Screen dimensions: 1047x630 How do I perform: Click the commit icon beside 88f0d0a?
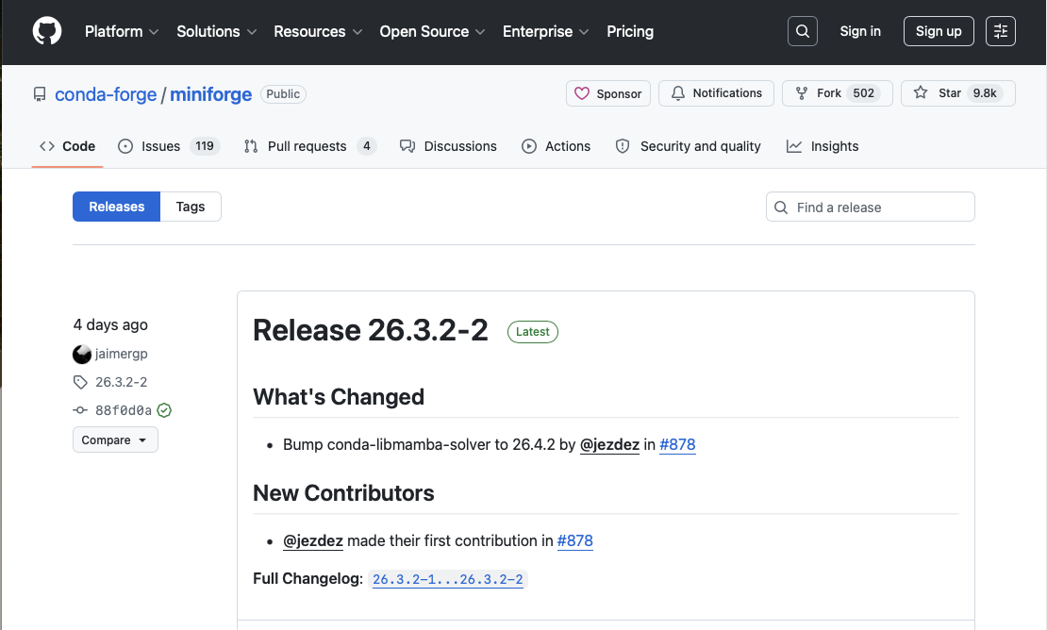click(80, 410)
